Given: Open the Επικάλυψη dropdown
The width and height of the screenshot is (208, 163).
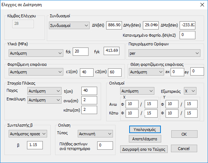Looking at the screenshot, I should point(44,100).
